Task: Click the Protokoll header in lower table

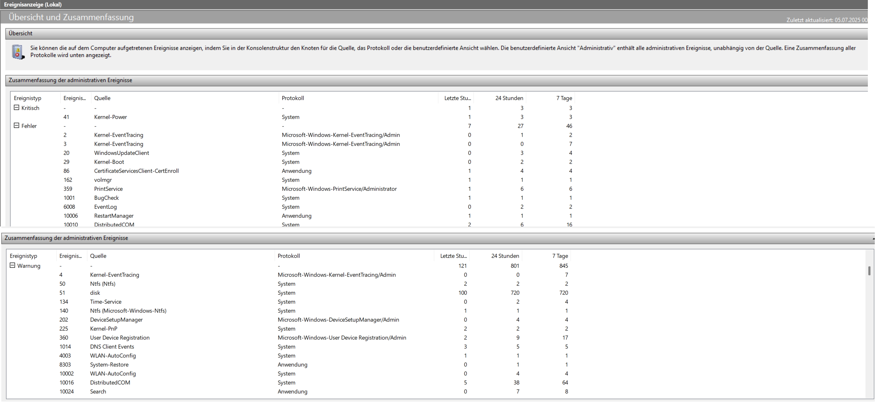Action: coord(289,256)
